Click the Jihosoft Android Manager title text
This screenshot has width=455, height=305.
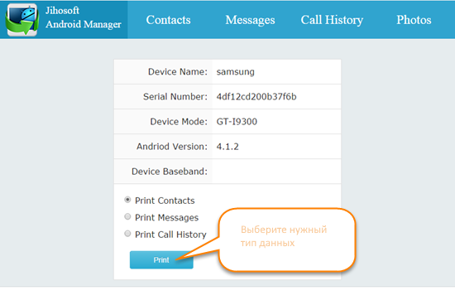[84, 17]
